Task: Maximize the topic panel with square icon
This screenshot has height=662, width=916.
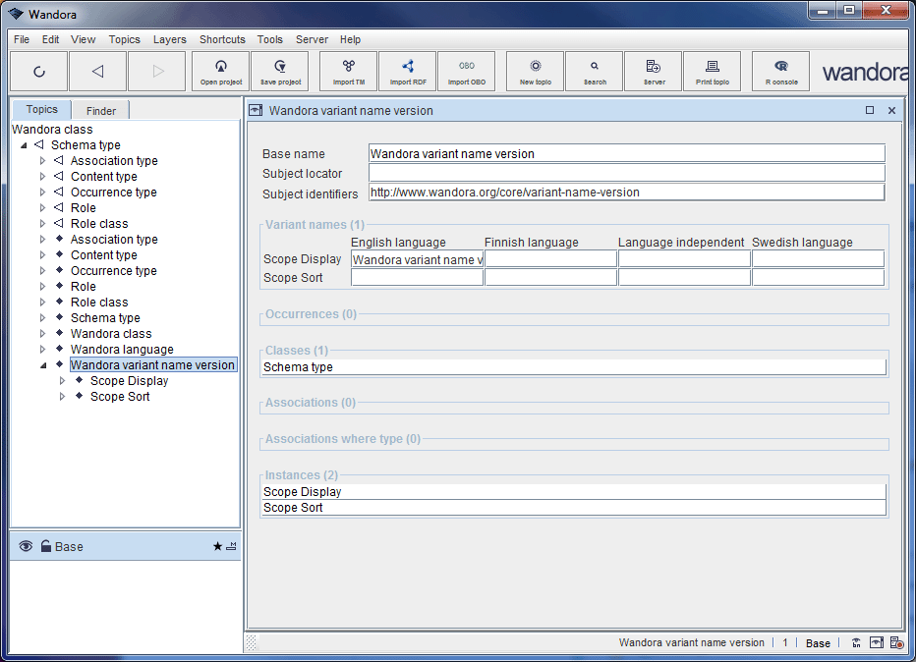Action: (x=870, y=111)
